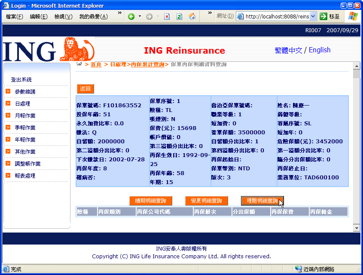Click the home icon in the breadcrumb

pos(79,63)
